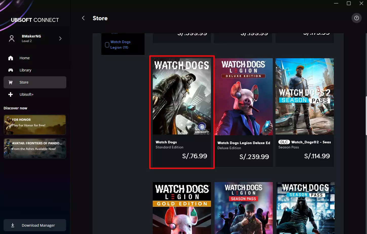Open the Watch Dogs Standard Edition cover
Viewport: 367px width, 234px height.
(182, 96)
